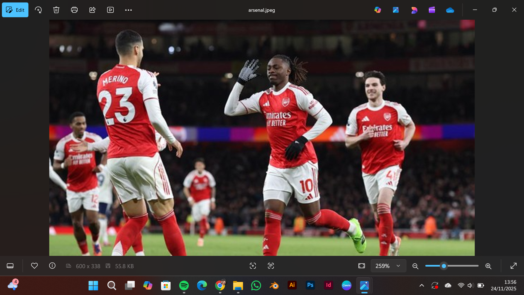Select the Photos app taskbar icon
This screenshot has width=524, height=295.
tap(364, 285)
